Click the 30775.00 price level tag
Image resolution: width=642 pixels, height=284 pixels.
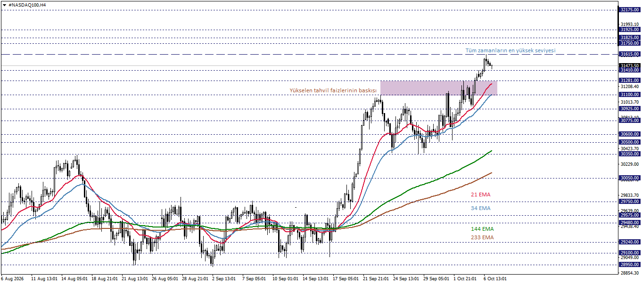(630, 121)
